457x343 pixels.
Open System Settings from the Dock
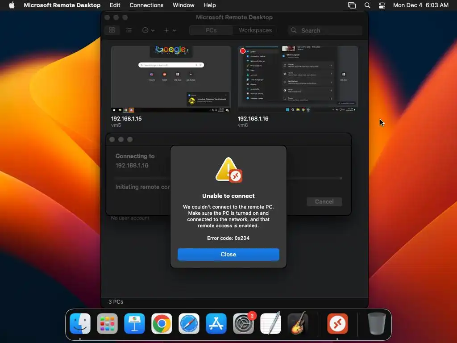click(243, 323)
